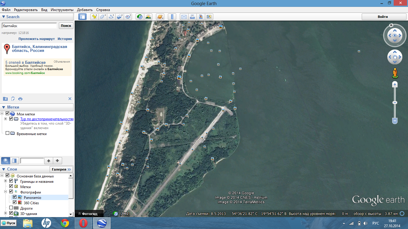Open the planet selection dropdown
The image size is (408, 229).
point(160,17)
